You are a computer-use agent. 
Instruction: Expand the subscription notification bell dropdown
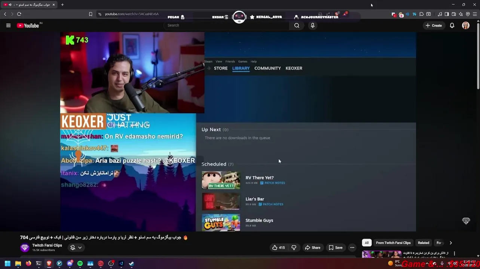[76, 247]
